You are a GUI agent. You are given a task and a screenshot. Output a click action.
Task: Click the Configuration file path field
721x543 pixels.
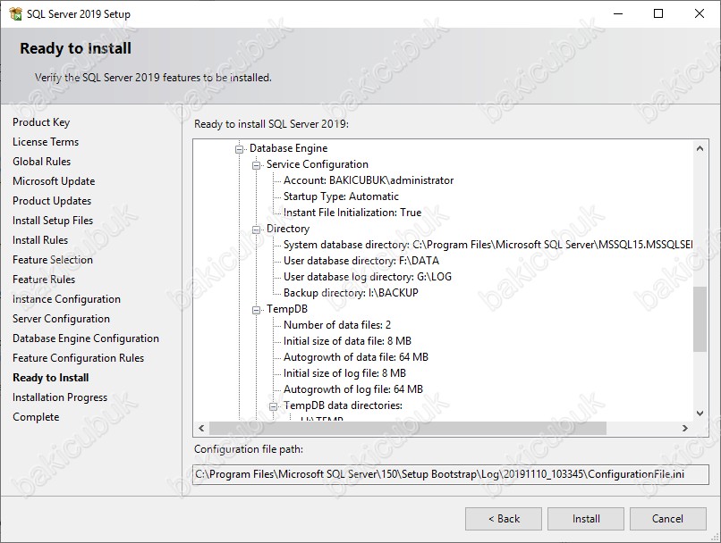tap(451, 474)
